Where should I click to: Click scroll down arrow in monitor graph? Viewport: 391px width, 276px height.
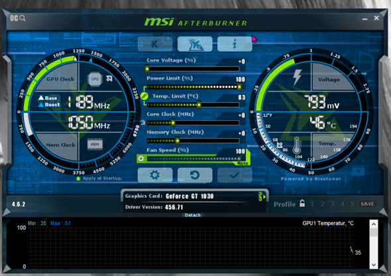374,265
